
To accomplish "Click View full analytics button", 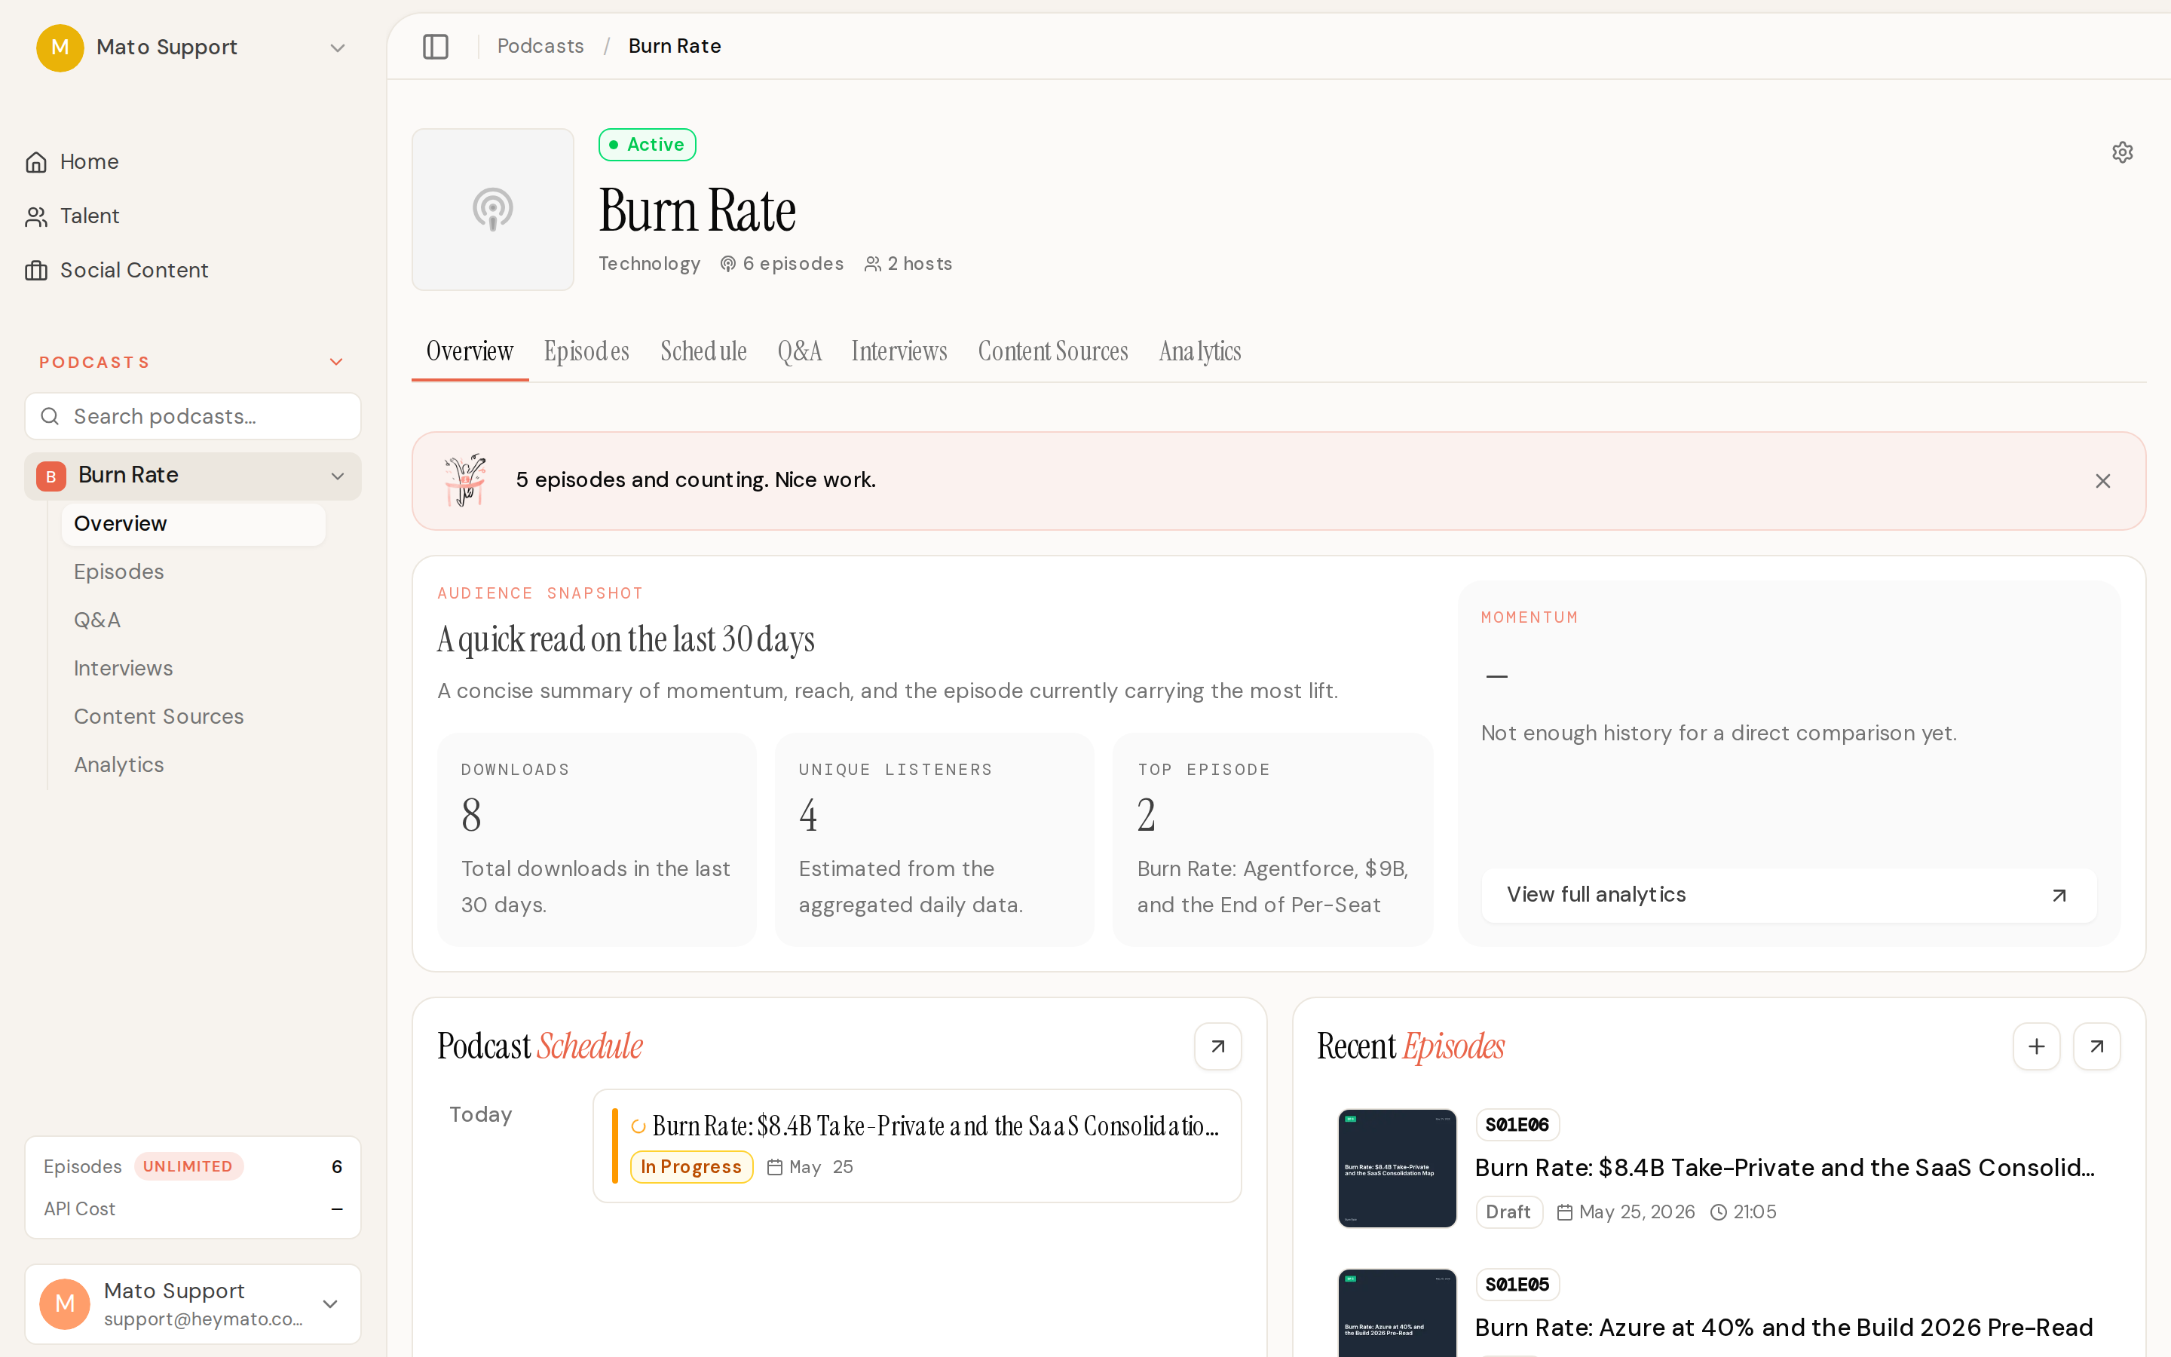I will click(1789, 895).
